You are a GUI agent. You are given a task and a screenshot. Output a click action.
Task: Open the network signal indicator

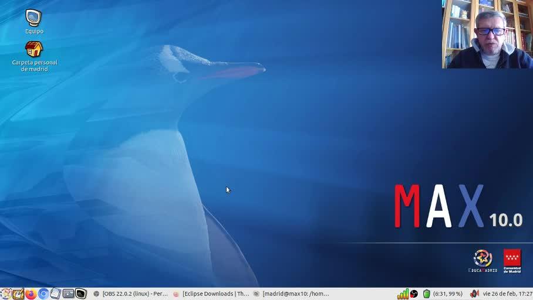[x=403, y=294]
